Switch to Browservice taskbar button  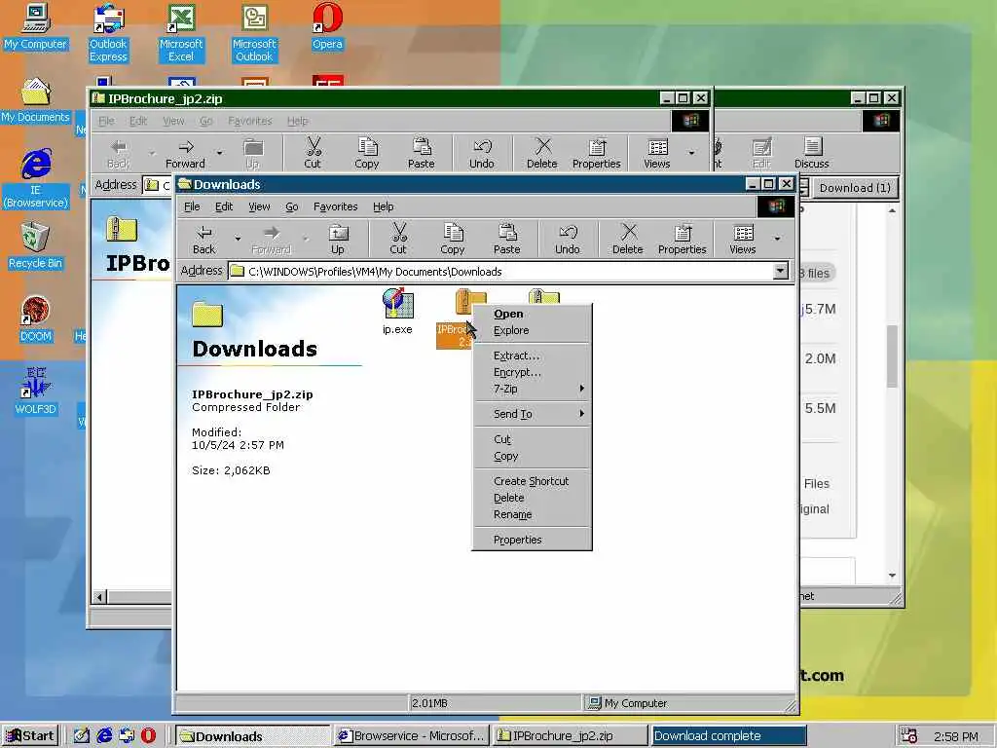(412, 736)
